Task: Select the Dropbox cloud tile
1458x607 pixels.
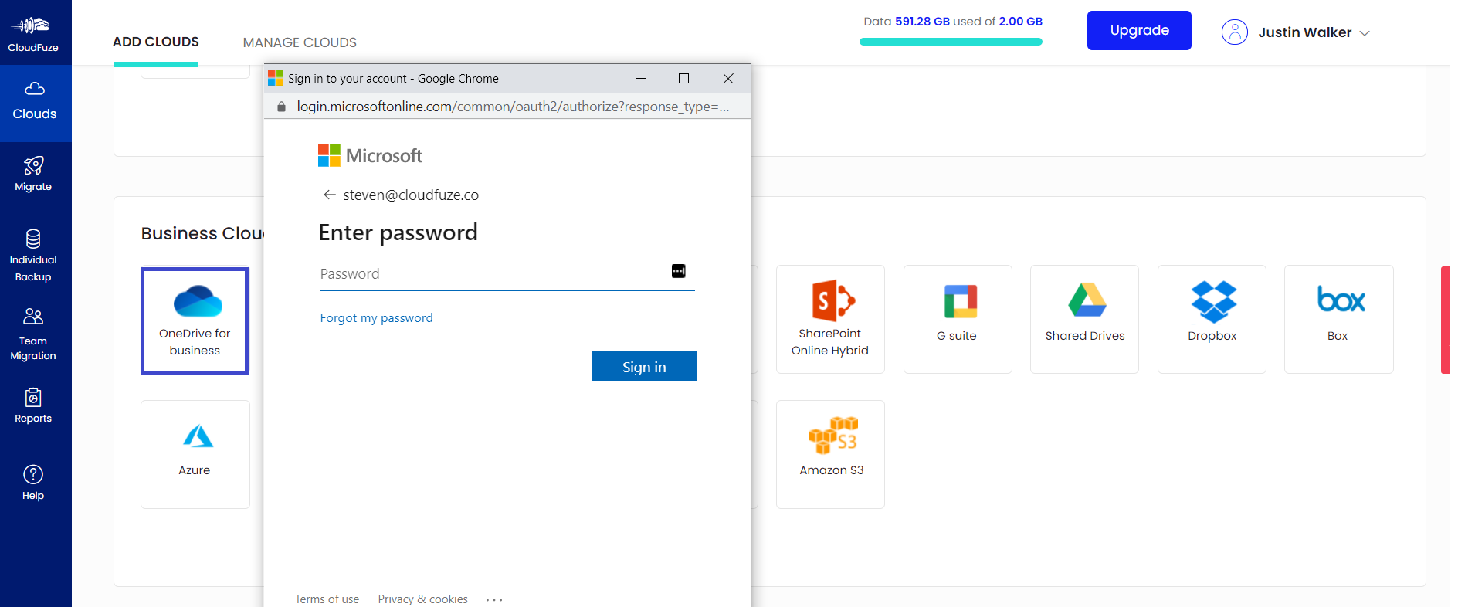Action: pyautogui.click(x=1212, y=320)
